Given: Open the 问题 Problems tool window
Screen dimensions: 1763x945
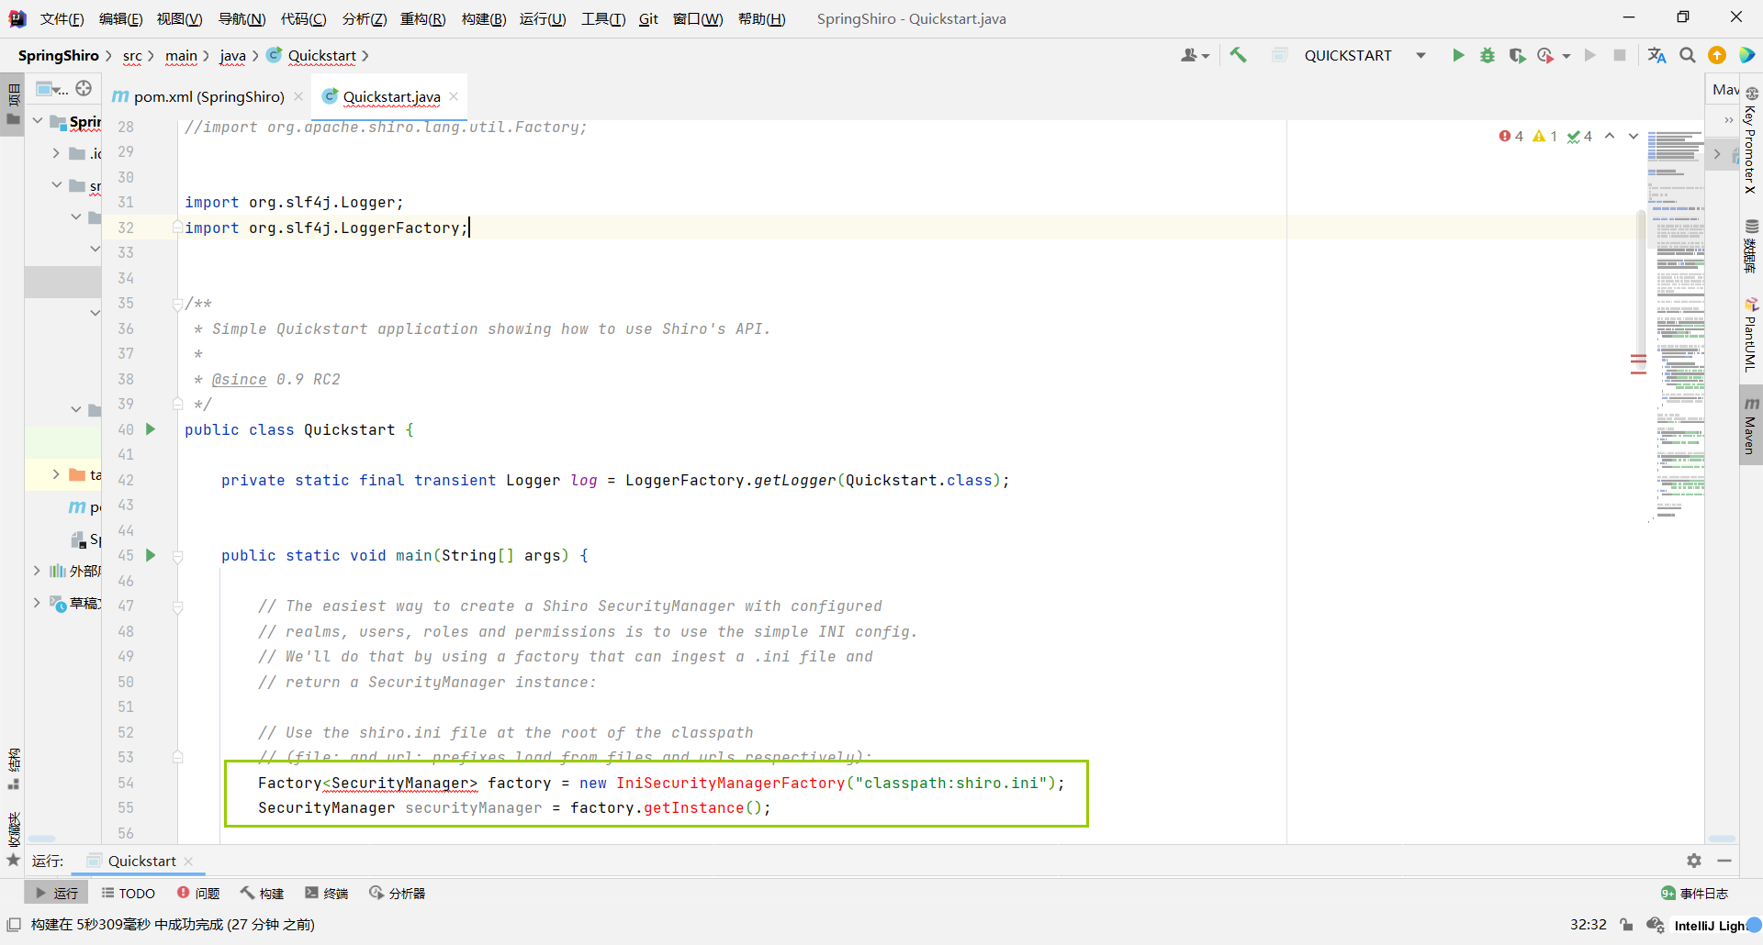Looking at the screenshot, I should click(198, 893).
